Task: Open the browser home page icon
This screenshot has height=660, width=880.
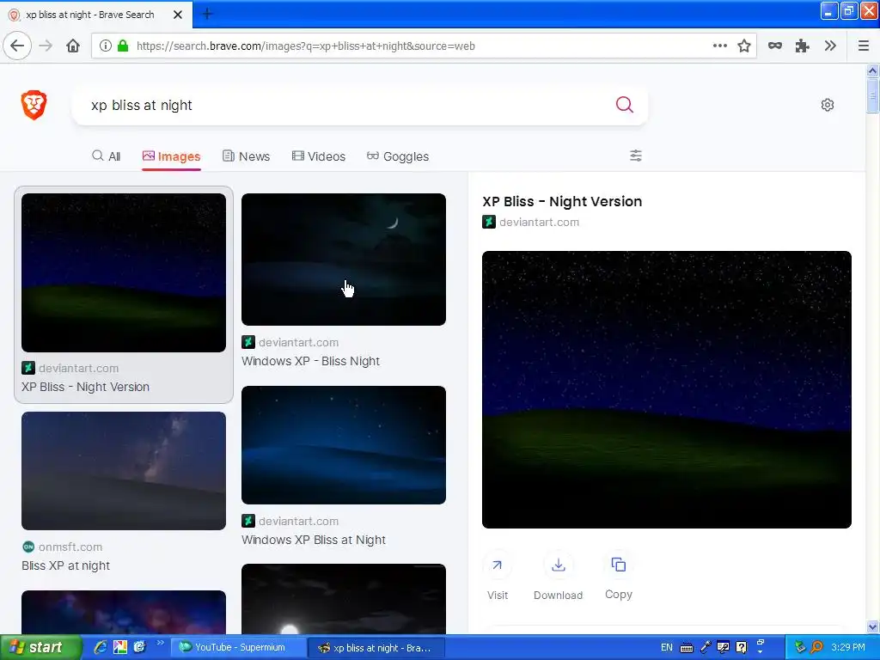Action: point(73,46)
